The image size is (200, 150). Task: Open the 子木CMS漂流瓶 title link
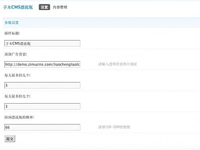(18, 7)
